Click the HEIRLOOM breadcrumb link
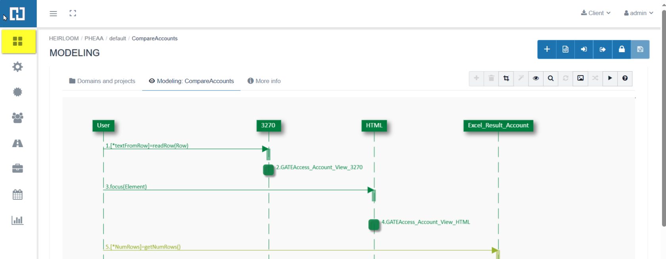The width and height of the screenshot is (666, 259). [x=64, y=38]
